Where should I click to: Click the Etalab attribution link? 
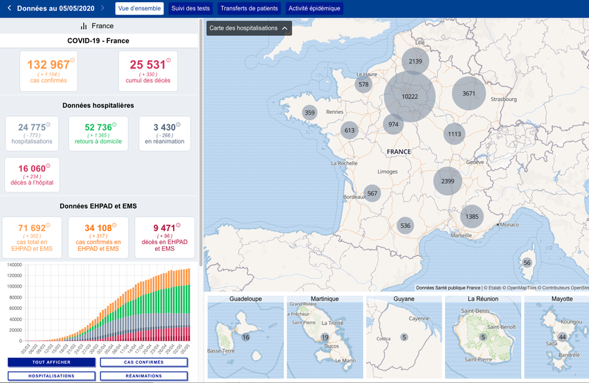(493, 288)
